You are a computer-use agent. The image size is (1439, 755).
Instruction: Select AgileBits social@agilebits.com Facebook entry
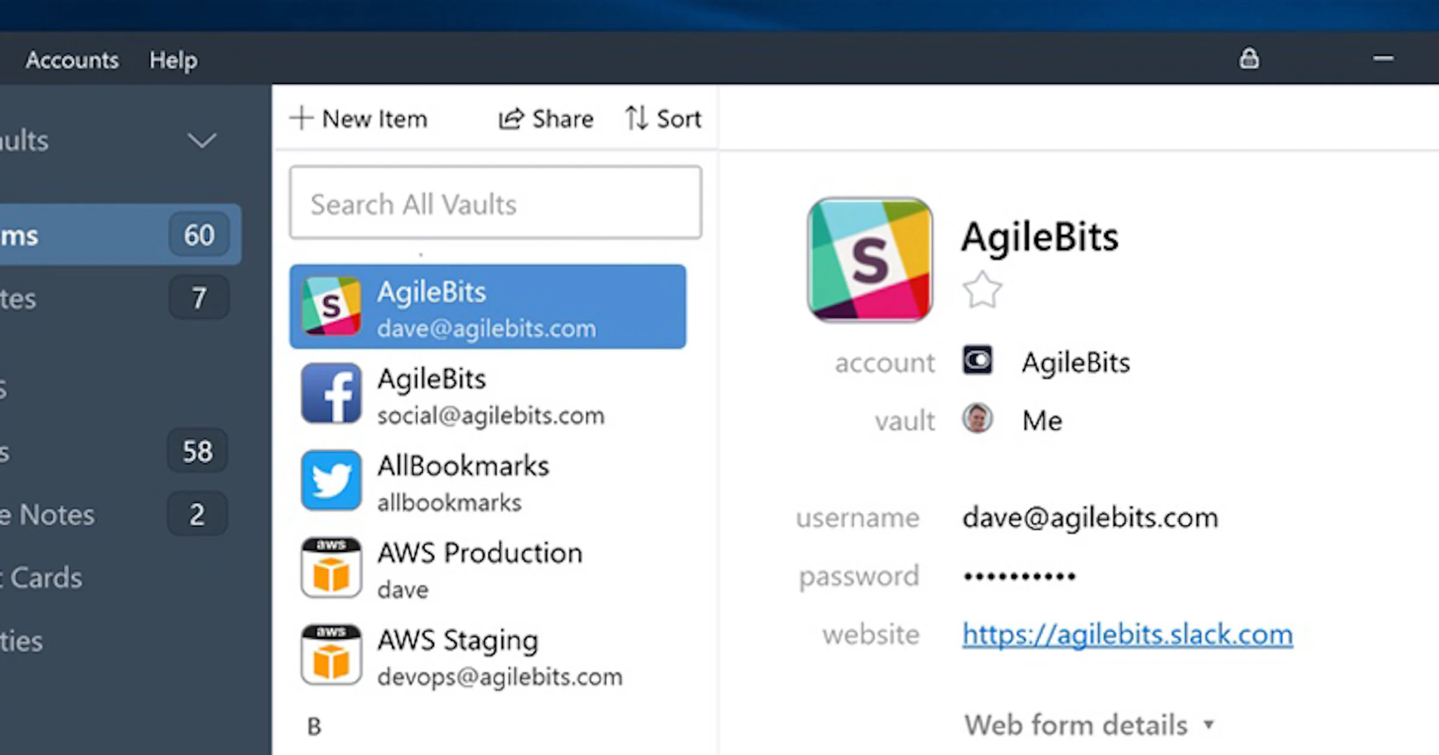pyautogui.click(x=487, y=394)
